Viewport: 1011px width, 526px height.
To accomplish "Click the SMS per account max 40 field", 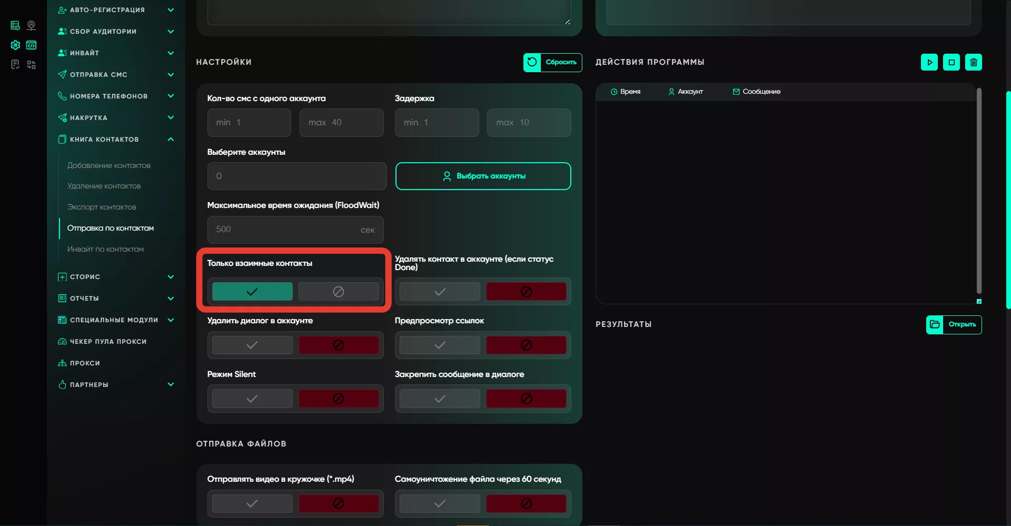I will coord(342,123).
